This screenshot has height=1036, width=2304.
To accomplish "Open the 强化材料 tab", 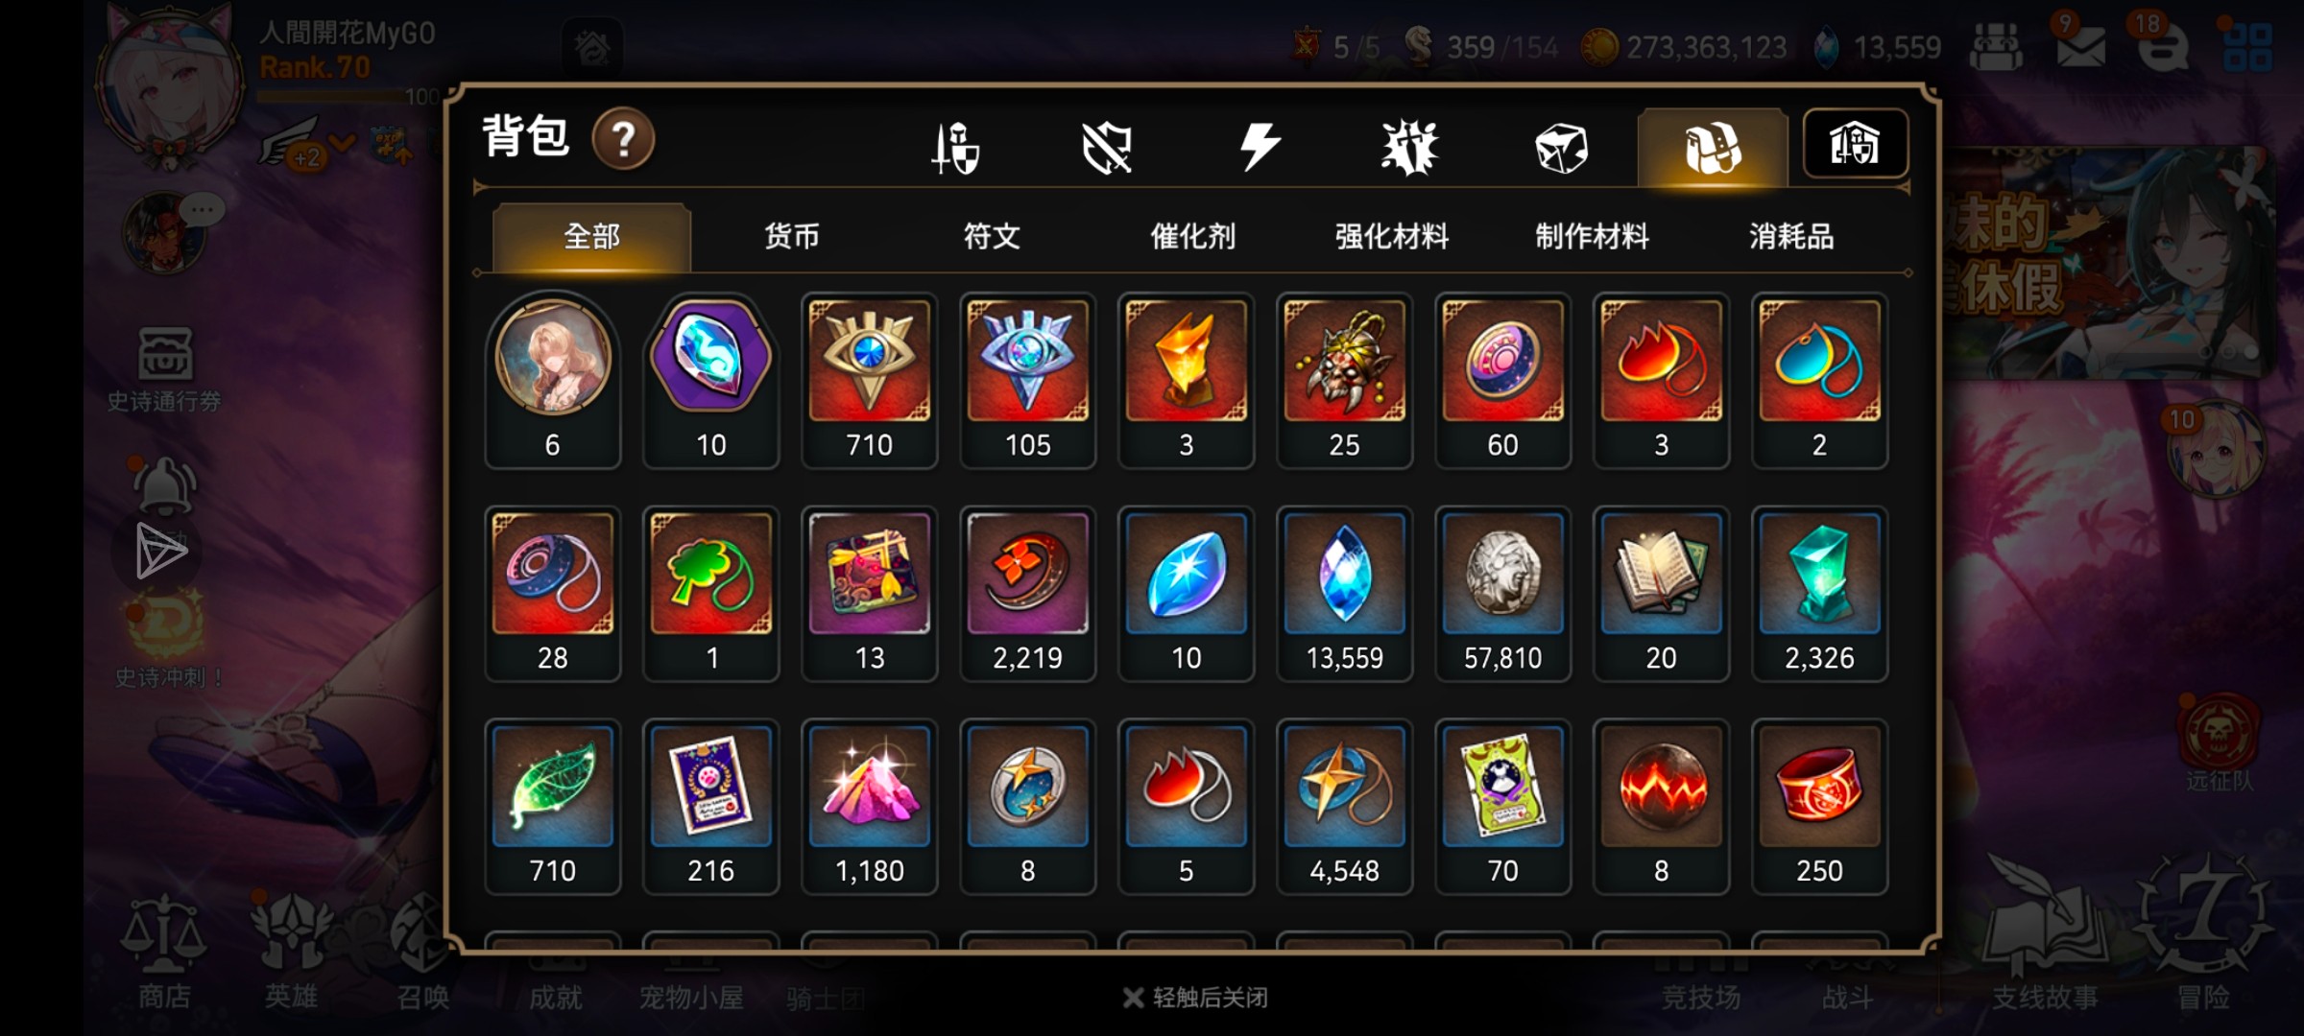I will pos(1392,236).
